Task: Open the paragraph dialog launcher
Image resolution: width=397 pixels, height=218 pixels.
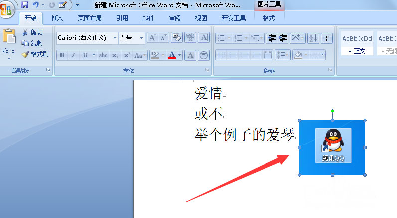Action: point(330,70)
